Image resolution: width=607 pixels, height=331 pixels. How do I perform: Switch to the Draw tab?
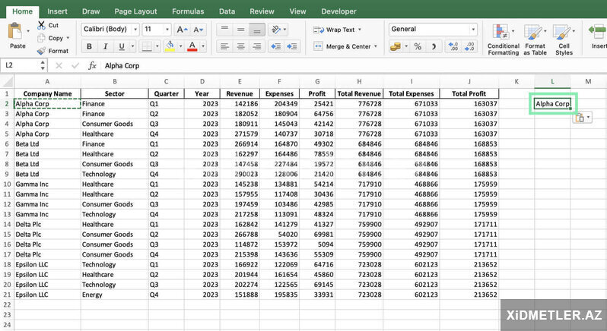coord(91,11)
